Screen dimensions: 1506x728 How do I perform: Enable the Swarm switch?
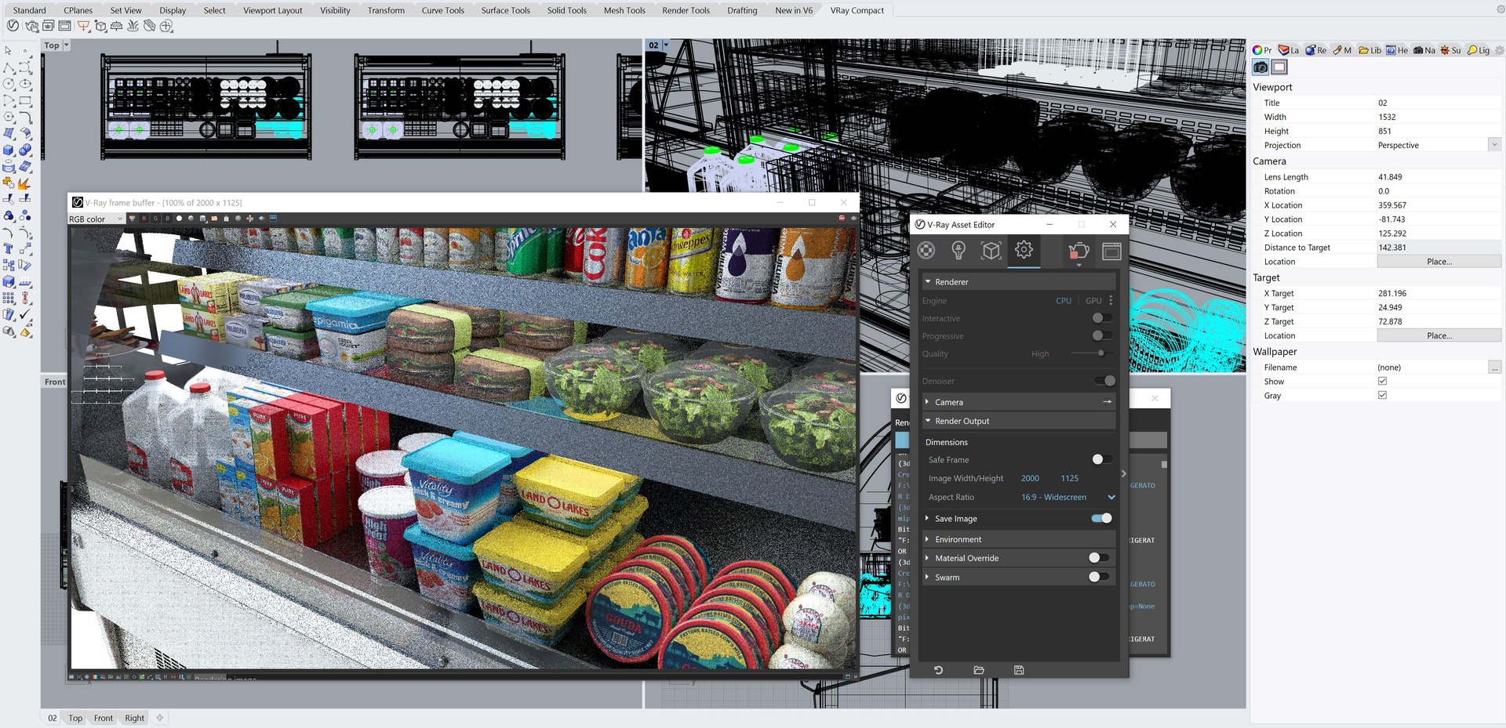click(x=1098, y=577)
